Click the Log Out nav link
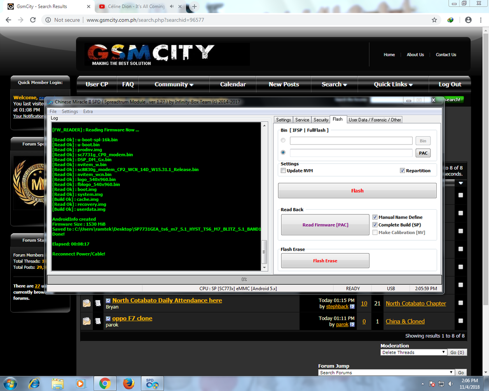The image size is (489, 391). (x=450, y=85)
